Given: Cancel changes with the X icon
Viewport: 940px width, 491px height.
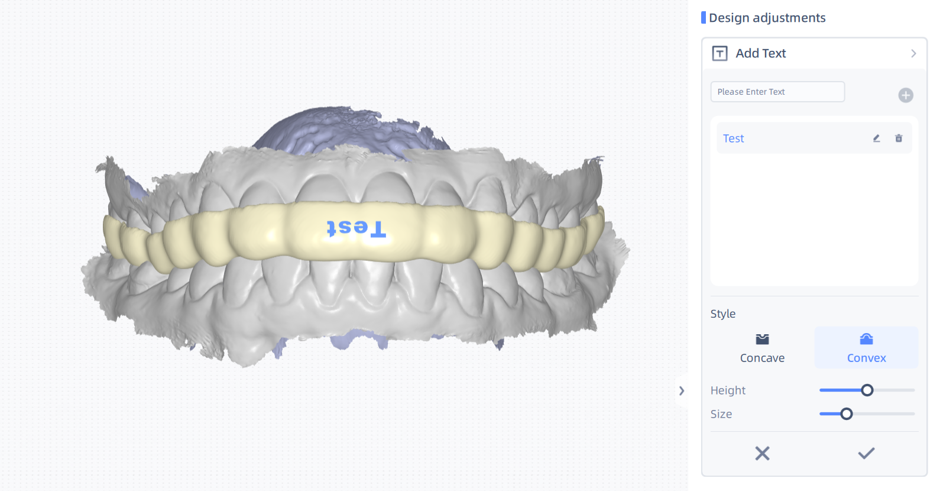Looking at the screenshot, I should tap(763, 453).
